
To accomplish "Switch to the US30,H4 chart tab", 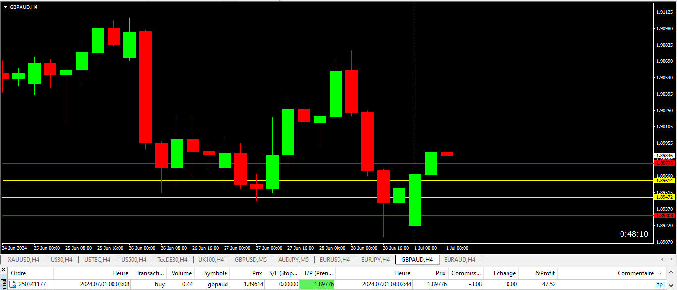I will click(x=61, y=260).
